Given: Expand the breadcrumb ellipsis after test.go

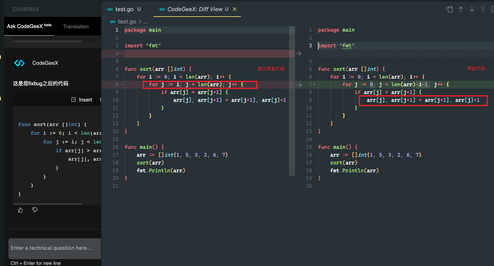Looking at the screenshot, I should tap(145, 22).
